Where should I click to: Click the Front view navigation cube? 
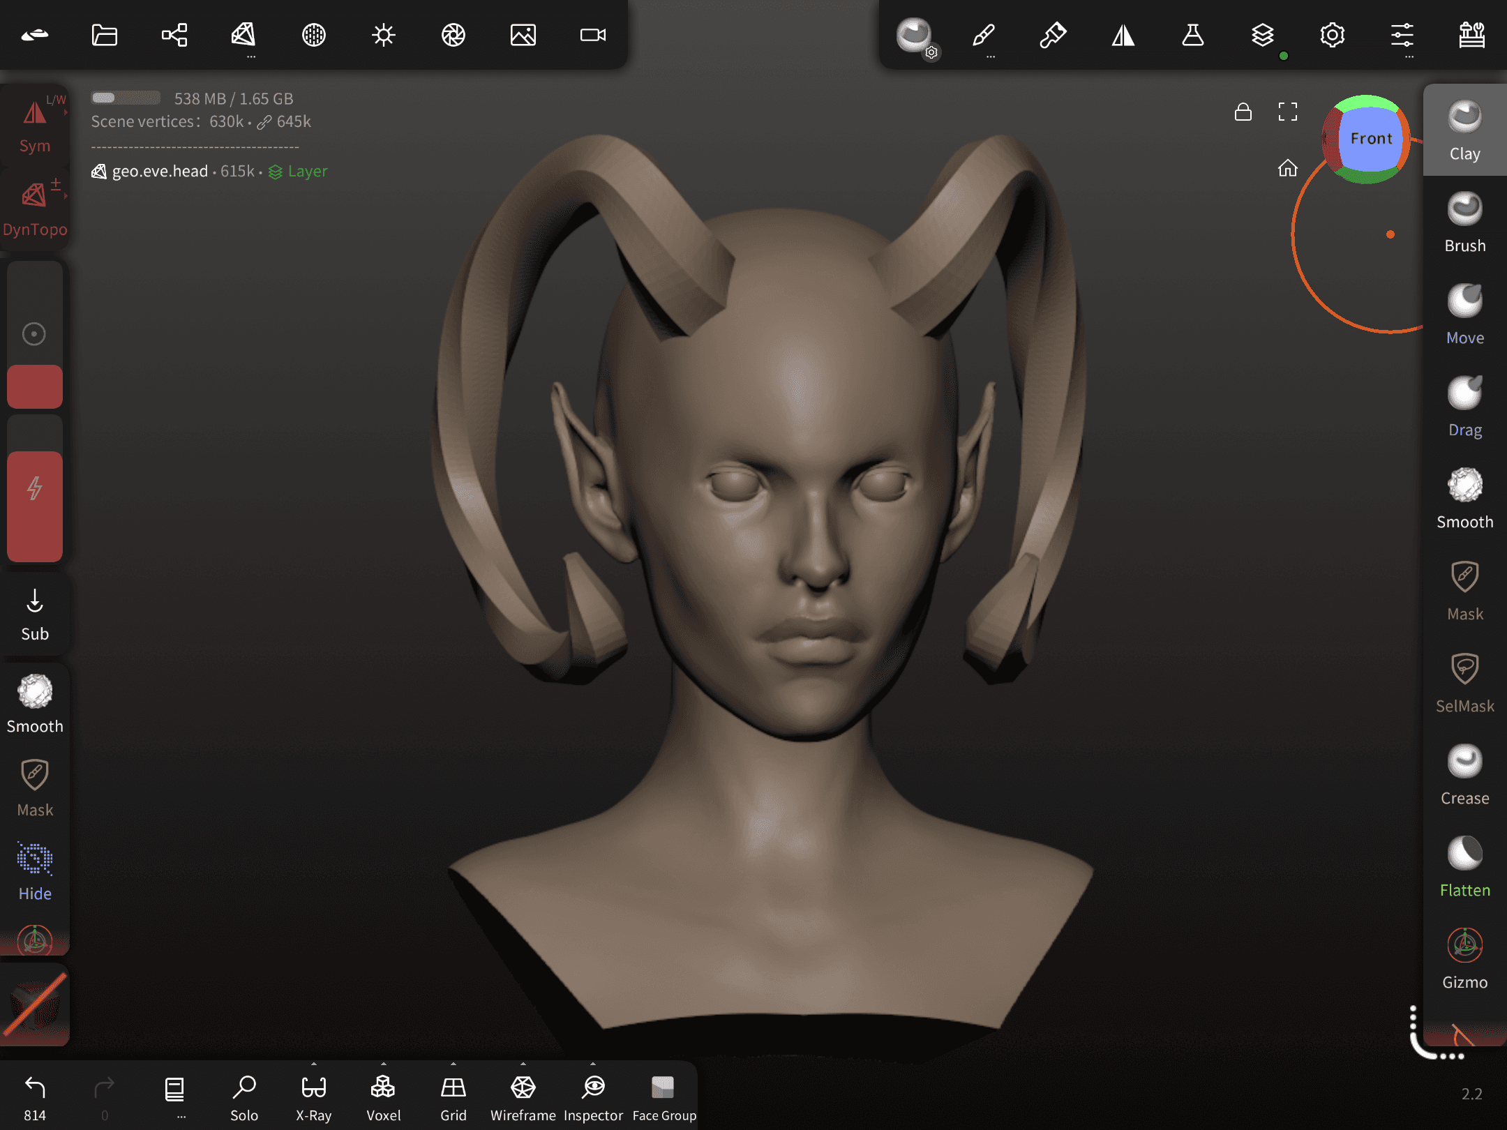(x=1370, y=139)
